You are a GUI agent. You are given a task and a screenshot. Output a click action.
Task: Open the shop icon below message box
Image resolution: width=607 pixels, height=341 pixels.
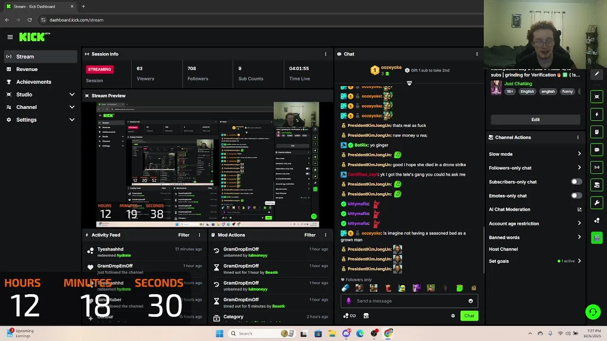click(x=366, y=316)
